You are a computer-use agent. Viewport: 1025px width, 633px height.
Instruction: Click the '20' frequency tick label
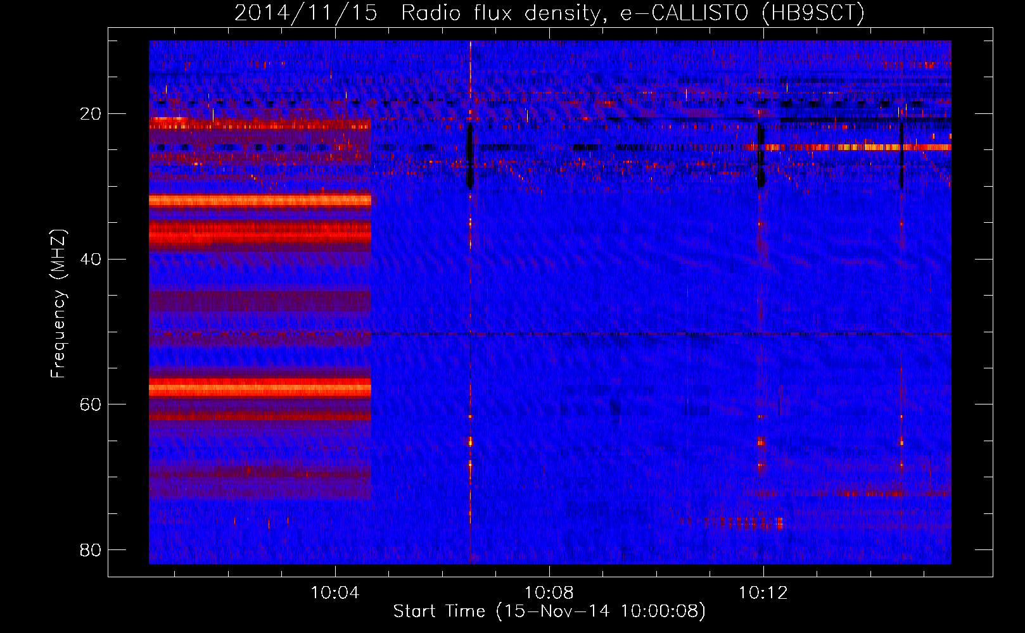(x=91, y=114)
